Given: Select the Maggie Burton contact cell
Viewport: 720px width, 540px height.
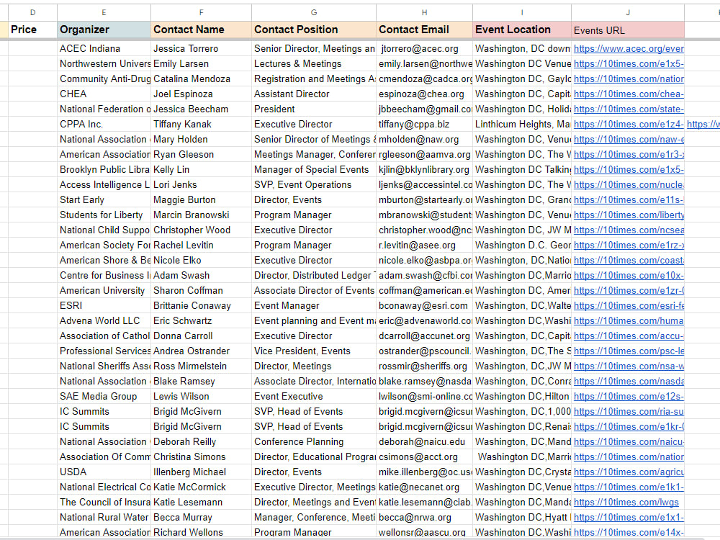Looking at the screenshot, I should pos(201,200).
